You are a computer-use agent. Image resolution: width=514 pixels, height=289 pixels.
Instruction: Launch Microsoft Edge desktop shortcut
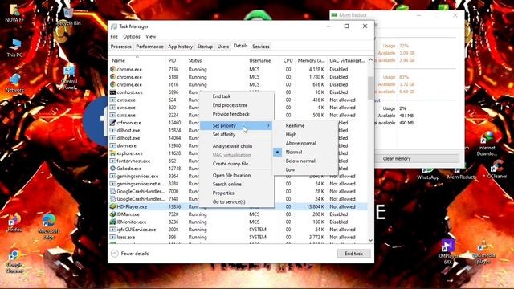pyautogui.click(x=49, y=226)
